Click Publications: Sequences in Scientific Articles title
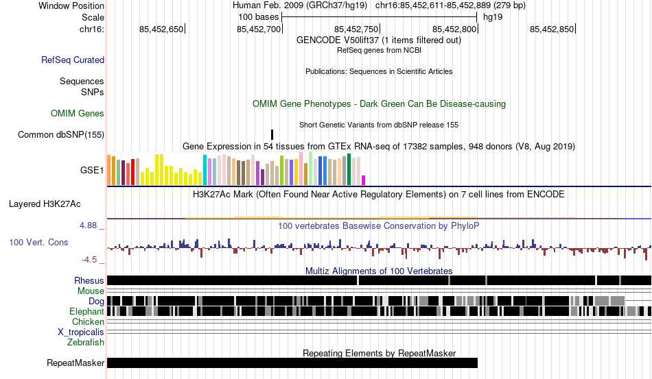The height and width of the screenshot is (379, 652). coord(379,71)
